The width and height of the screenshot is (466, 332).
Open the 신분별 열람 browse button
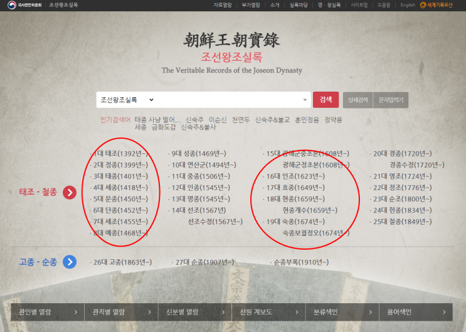tap(195, 312)
